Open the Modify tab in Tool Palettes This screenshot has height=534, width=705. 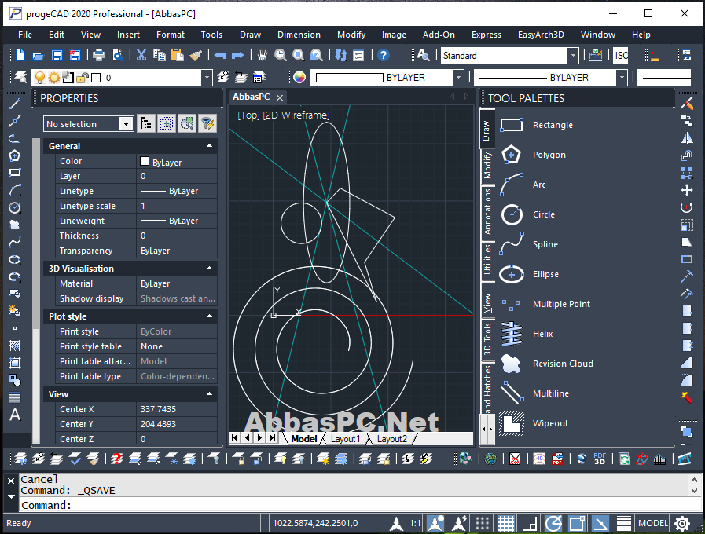487,165
